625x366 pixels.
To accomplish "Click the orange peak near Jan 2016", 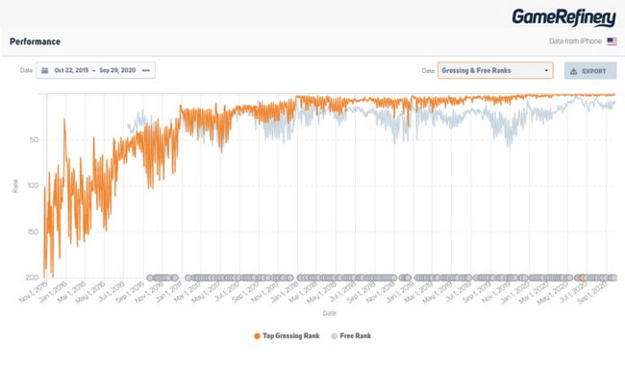I will [64, 119].
